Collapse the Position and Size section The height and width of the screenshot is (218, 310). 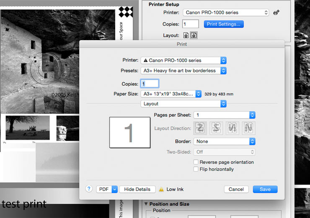pos(146,204)
